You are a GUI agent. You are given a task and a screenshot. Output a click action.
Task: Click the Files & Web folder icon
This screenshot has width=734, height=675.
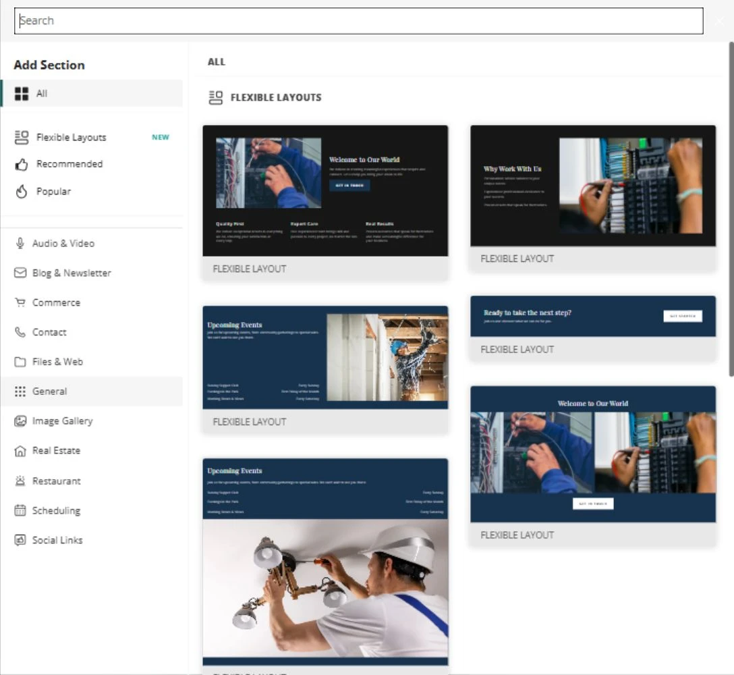pyautogui.click(x=20, y=362)
